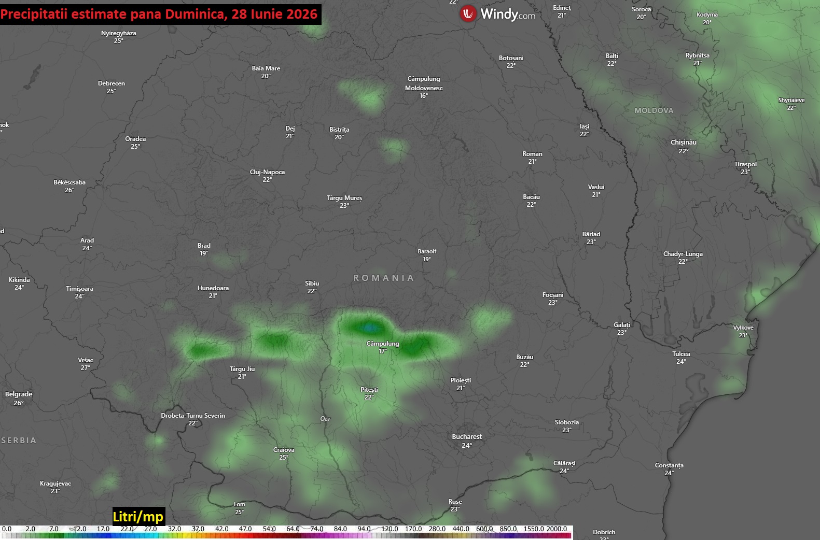Click the red precipitation title banner

(160, 14)
